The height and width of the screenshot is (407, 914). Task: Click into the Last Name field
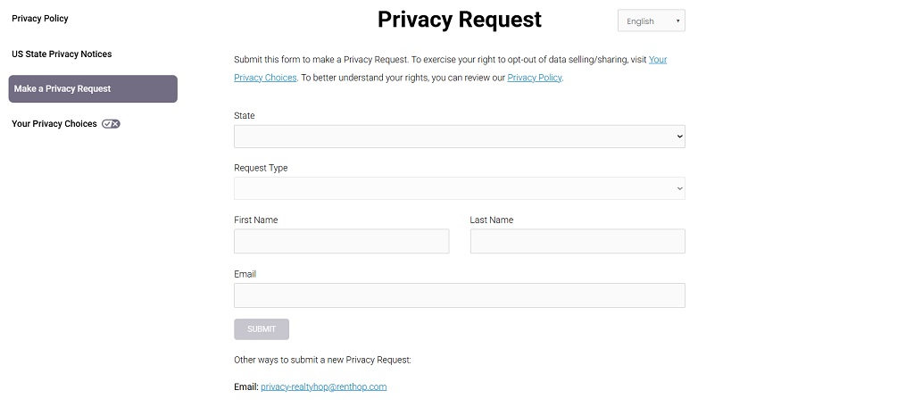click(577, 242)
